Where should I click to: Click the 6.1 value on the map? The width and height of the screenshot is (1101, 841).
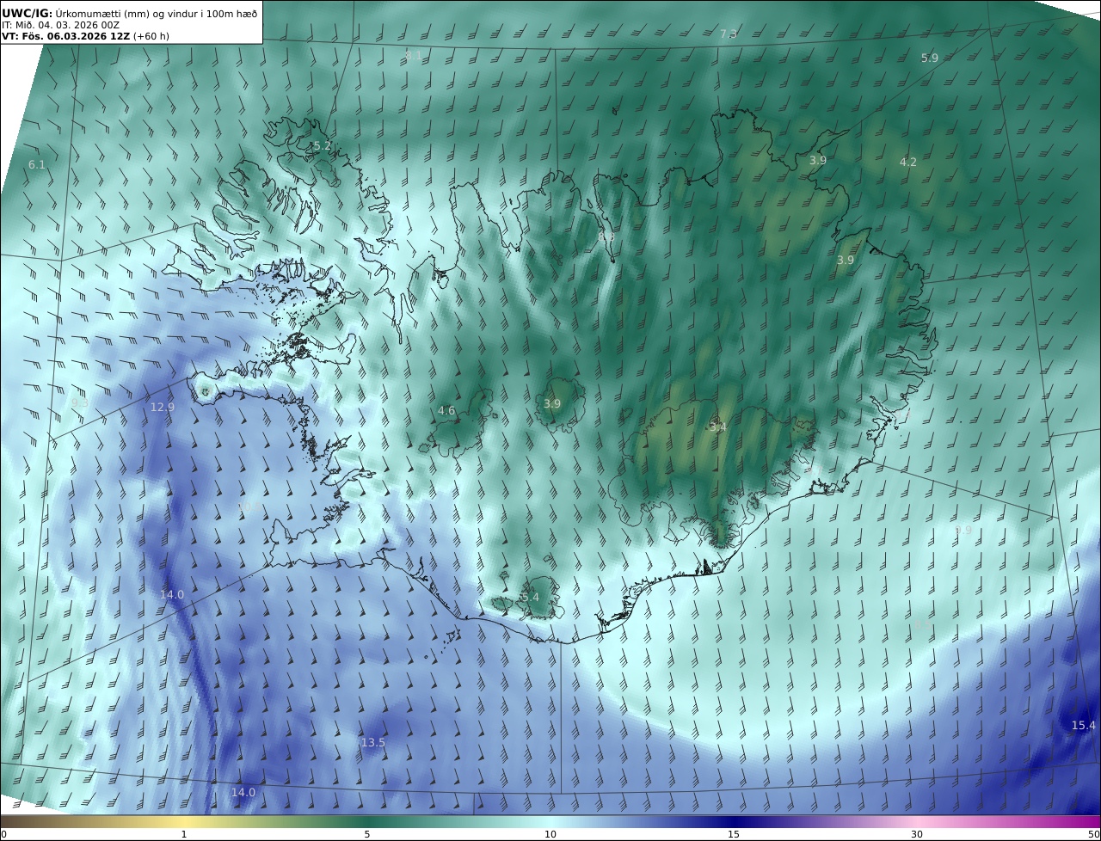[x=37, y=164]
